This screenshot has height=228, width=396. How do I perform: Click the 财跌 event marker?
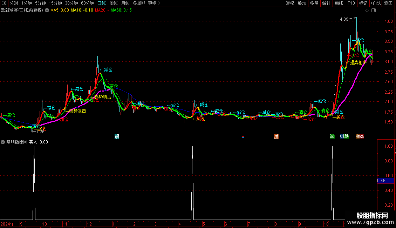(344, 136)
